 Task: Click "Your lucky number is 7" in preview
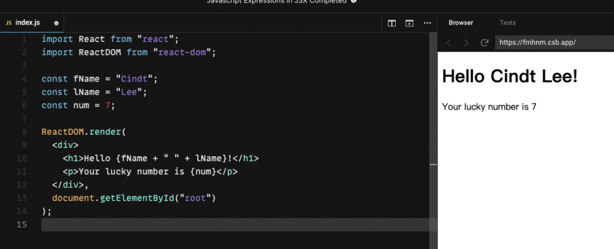489,107
